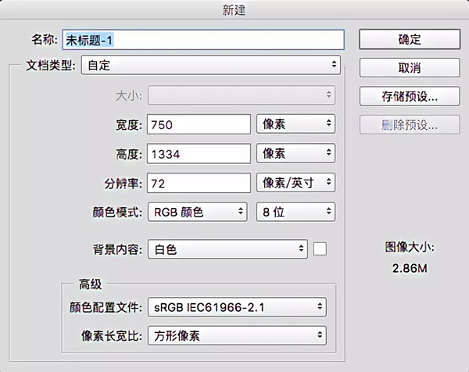The image size is (469, 372).
Task: Open the 宽度 unit dropdown
Action: coord(295,123)
